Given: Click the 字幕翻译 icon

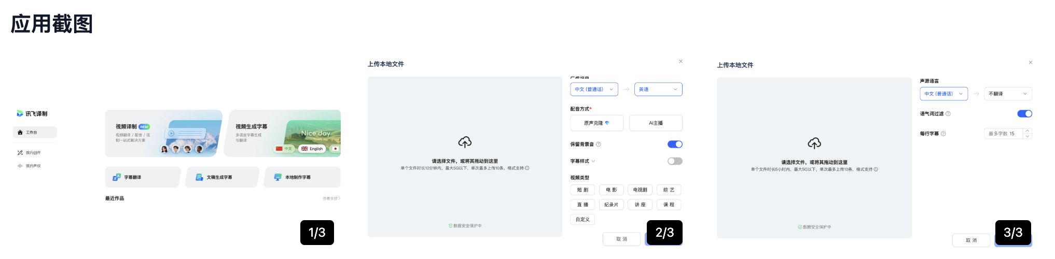Looking at the screenshot, I should pos(117,177).
